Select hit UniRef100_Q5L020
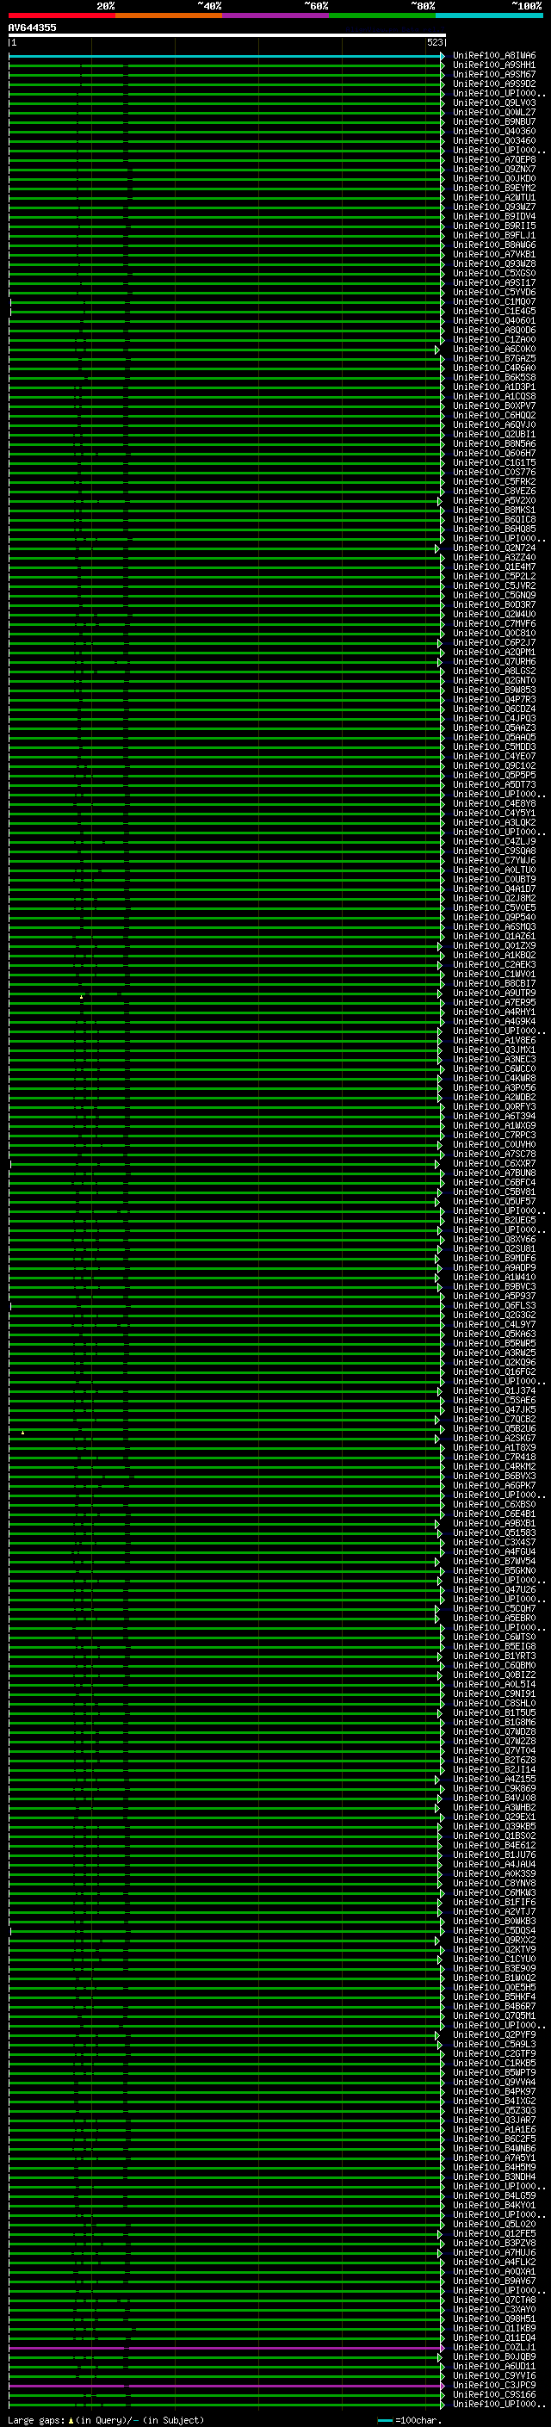Viewport: 551px width, 2427px height. pyautogui.click(x=494, y=2224)
